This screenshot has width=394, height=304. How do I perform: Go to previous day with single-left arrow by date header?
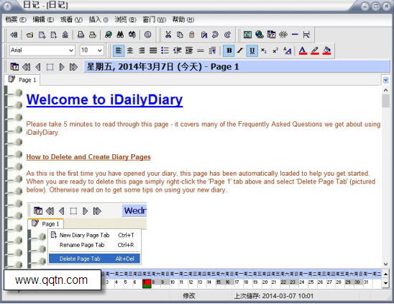click(38, 67)
